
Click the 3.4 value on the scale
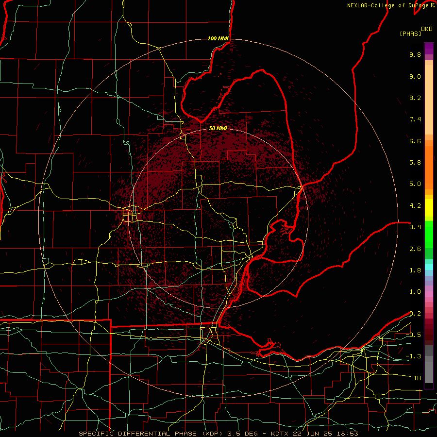click(415, 227)
